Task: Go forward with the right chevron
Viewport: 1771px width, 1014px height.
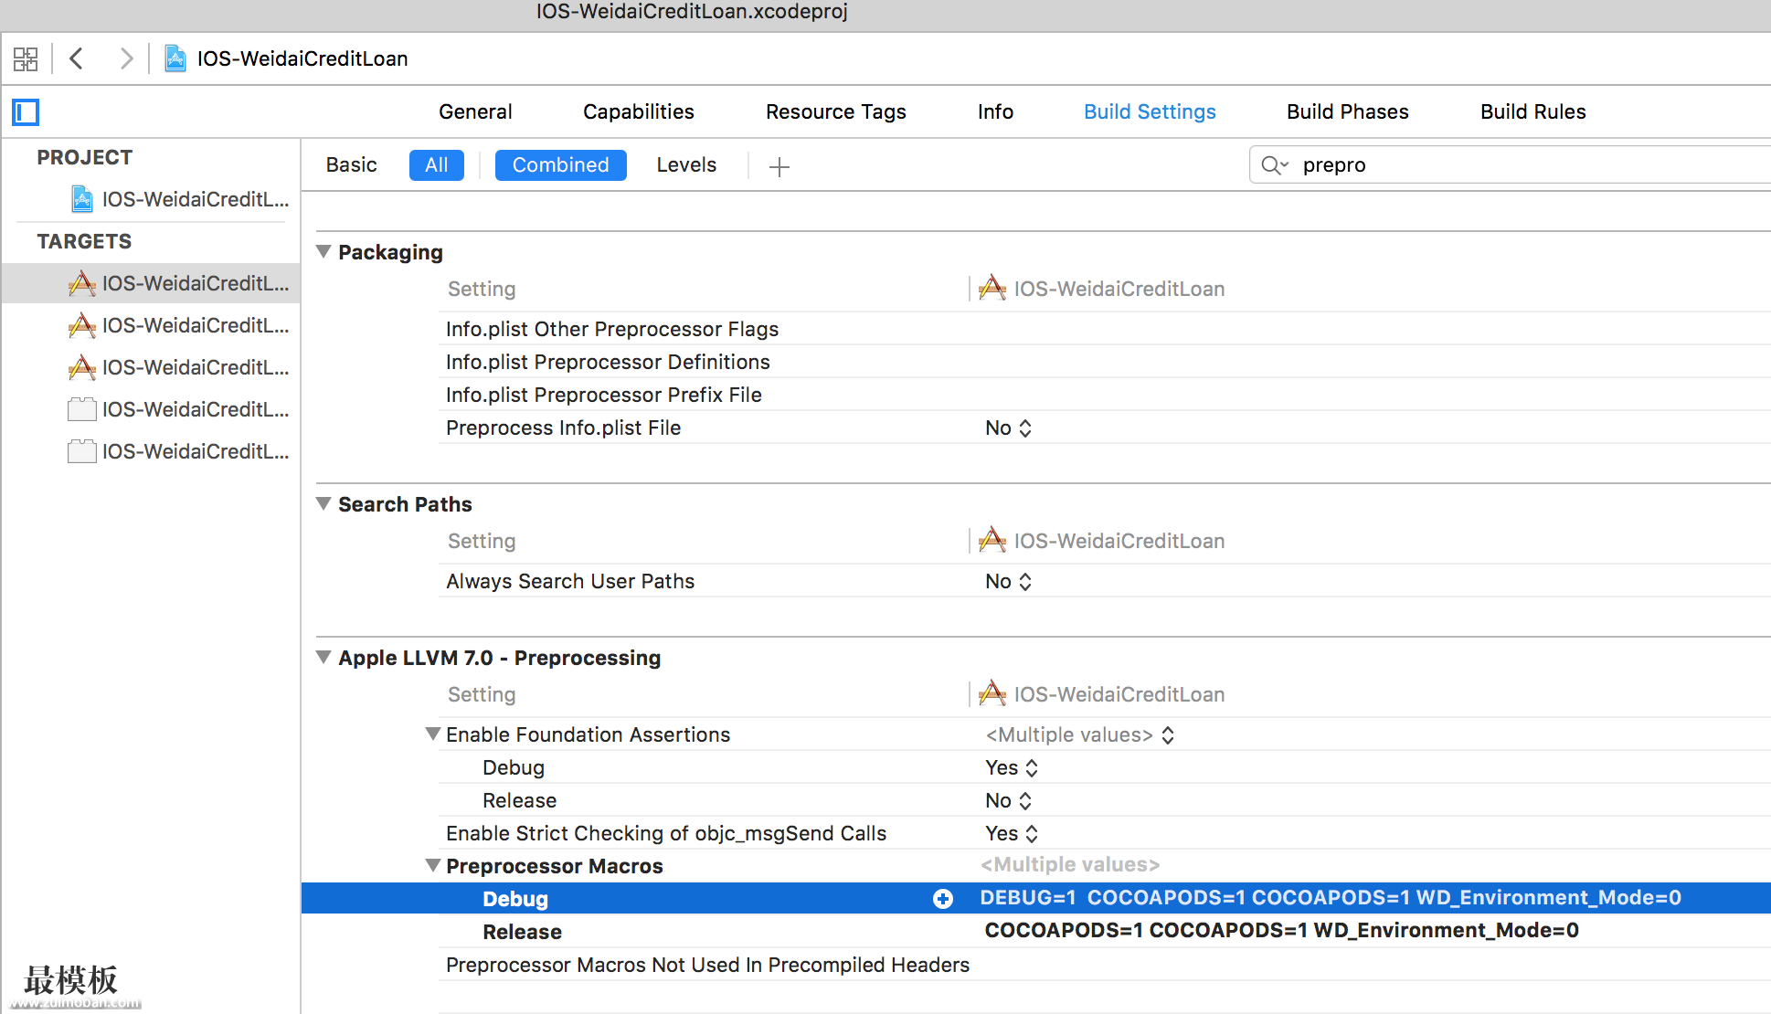Action: 126,59
